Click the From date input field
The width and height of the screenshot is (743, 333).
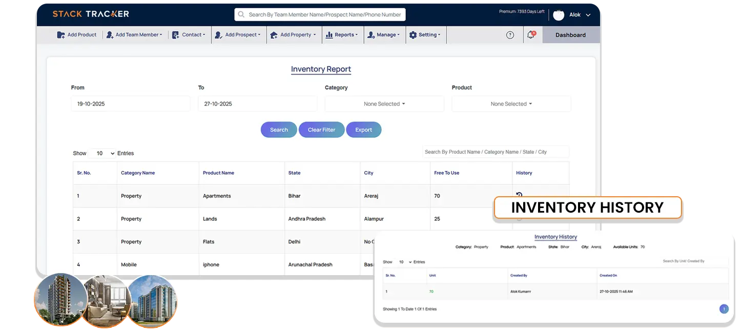pyautogui.click(x=130, y=104)
